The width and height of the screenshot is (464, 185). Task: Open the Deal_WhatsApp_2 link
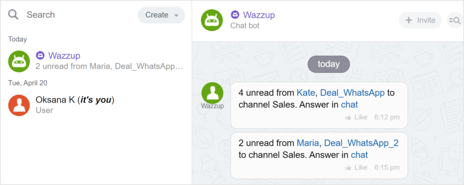pos(361,143)
